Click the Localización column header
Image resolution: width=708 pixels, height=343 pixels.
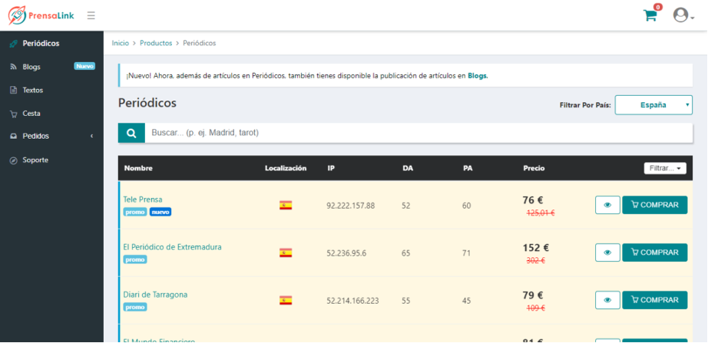click(x=286, y=168)
